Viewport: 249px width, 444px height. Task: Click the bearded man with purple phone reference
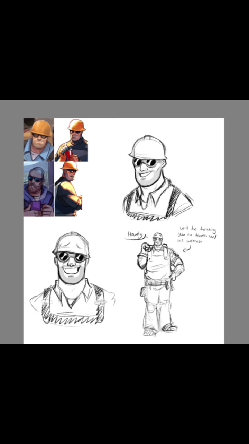39,189
